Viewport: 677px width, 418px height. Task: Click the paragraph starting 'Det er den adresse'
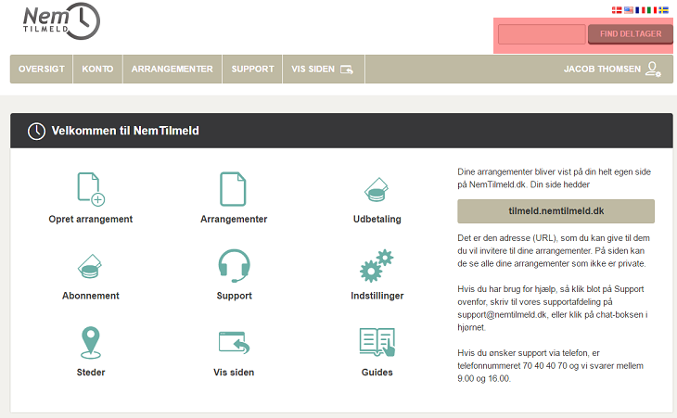(554, 250)
